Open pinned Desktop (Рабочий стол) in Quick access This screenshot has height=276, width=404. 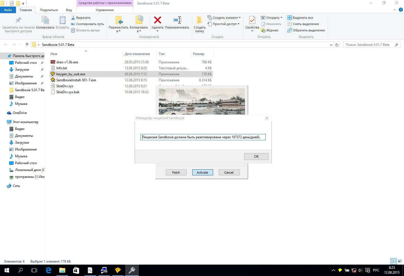pos(26,63)
